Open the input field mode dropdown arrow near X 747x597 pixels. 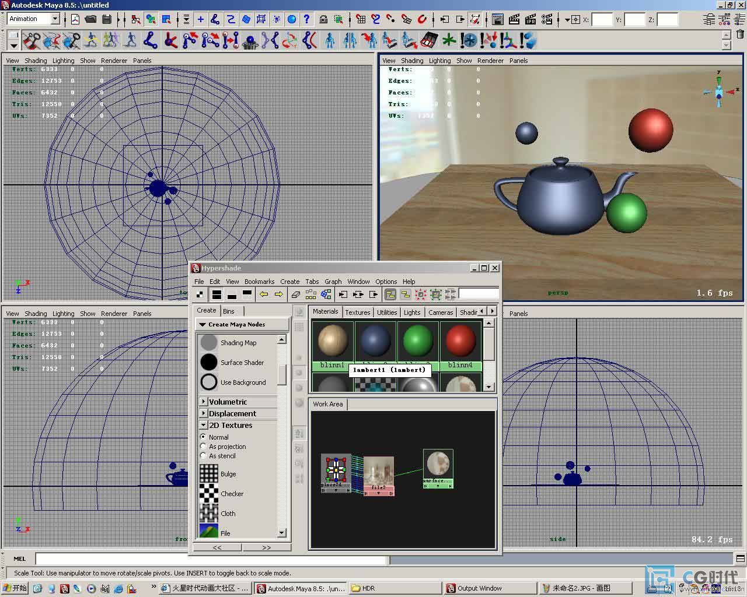[567, 20]
